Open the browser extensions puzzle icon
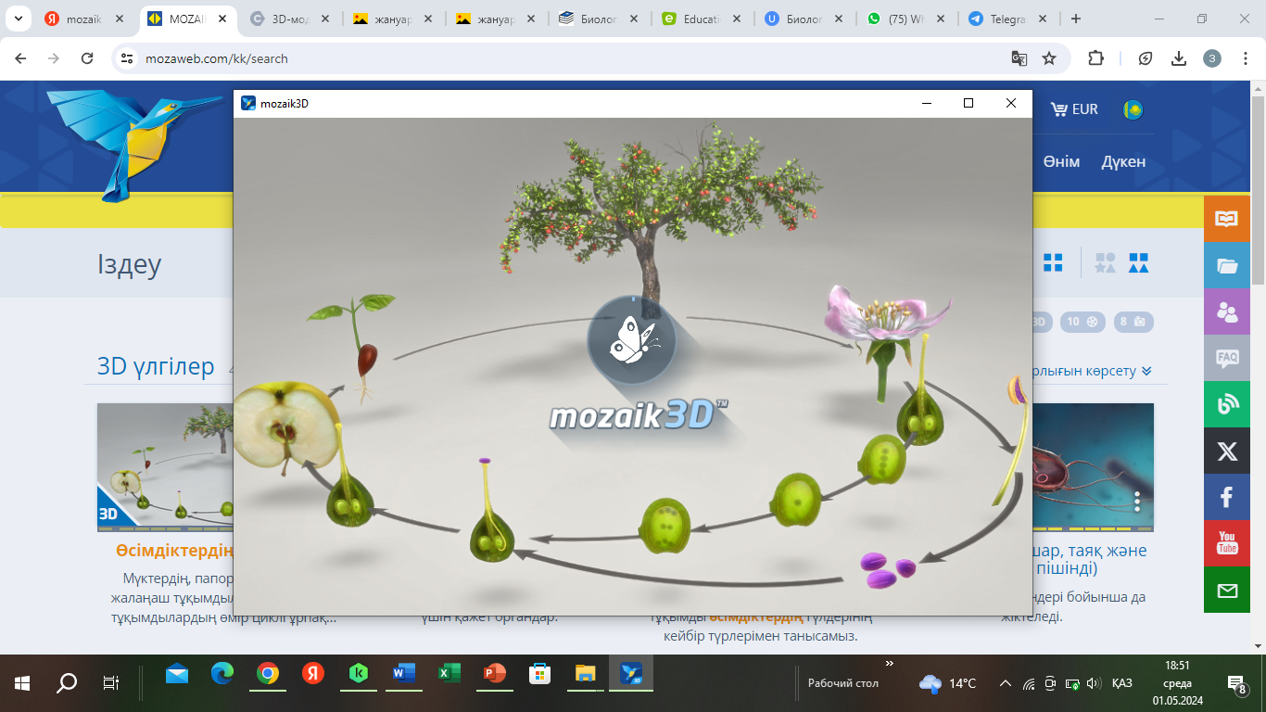Image resolution: width=1266 pixels, height=712 pixels. (x=1095, y=58)
